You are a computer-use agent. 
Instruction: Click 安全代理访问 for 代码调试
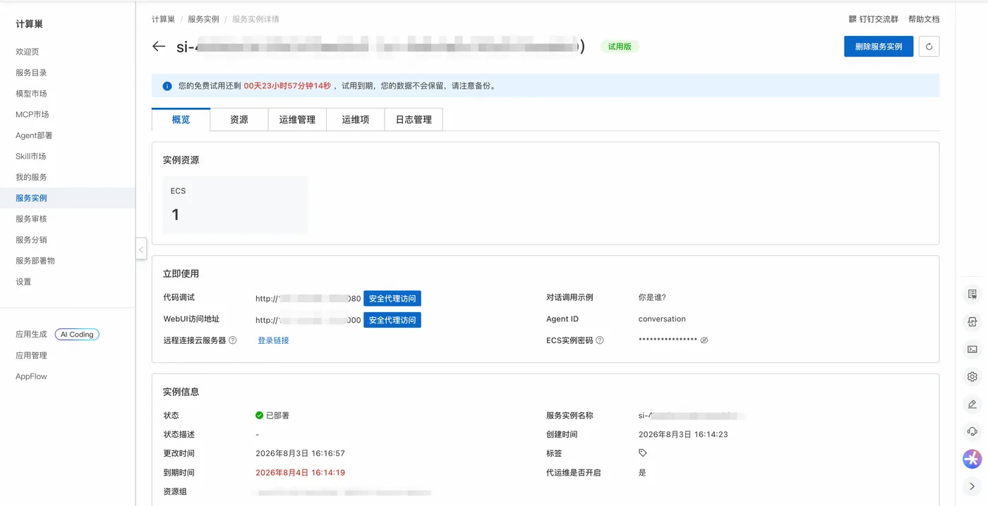[392, 298]
